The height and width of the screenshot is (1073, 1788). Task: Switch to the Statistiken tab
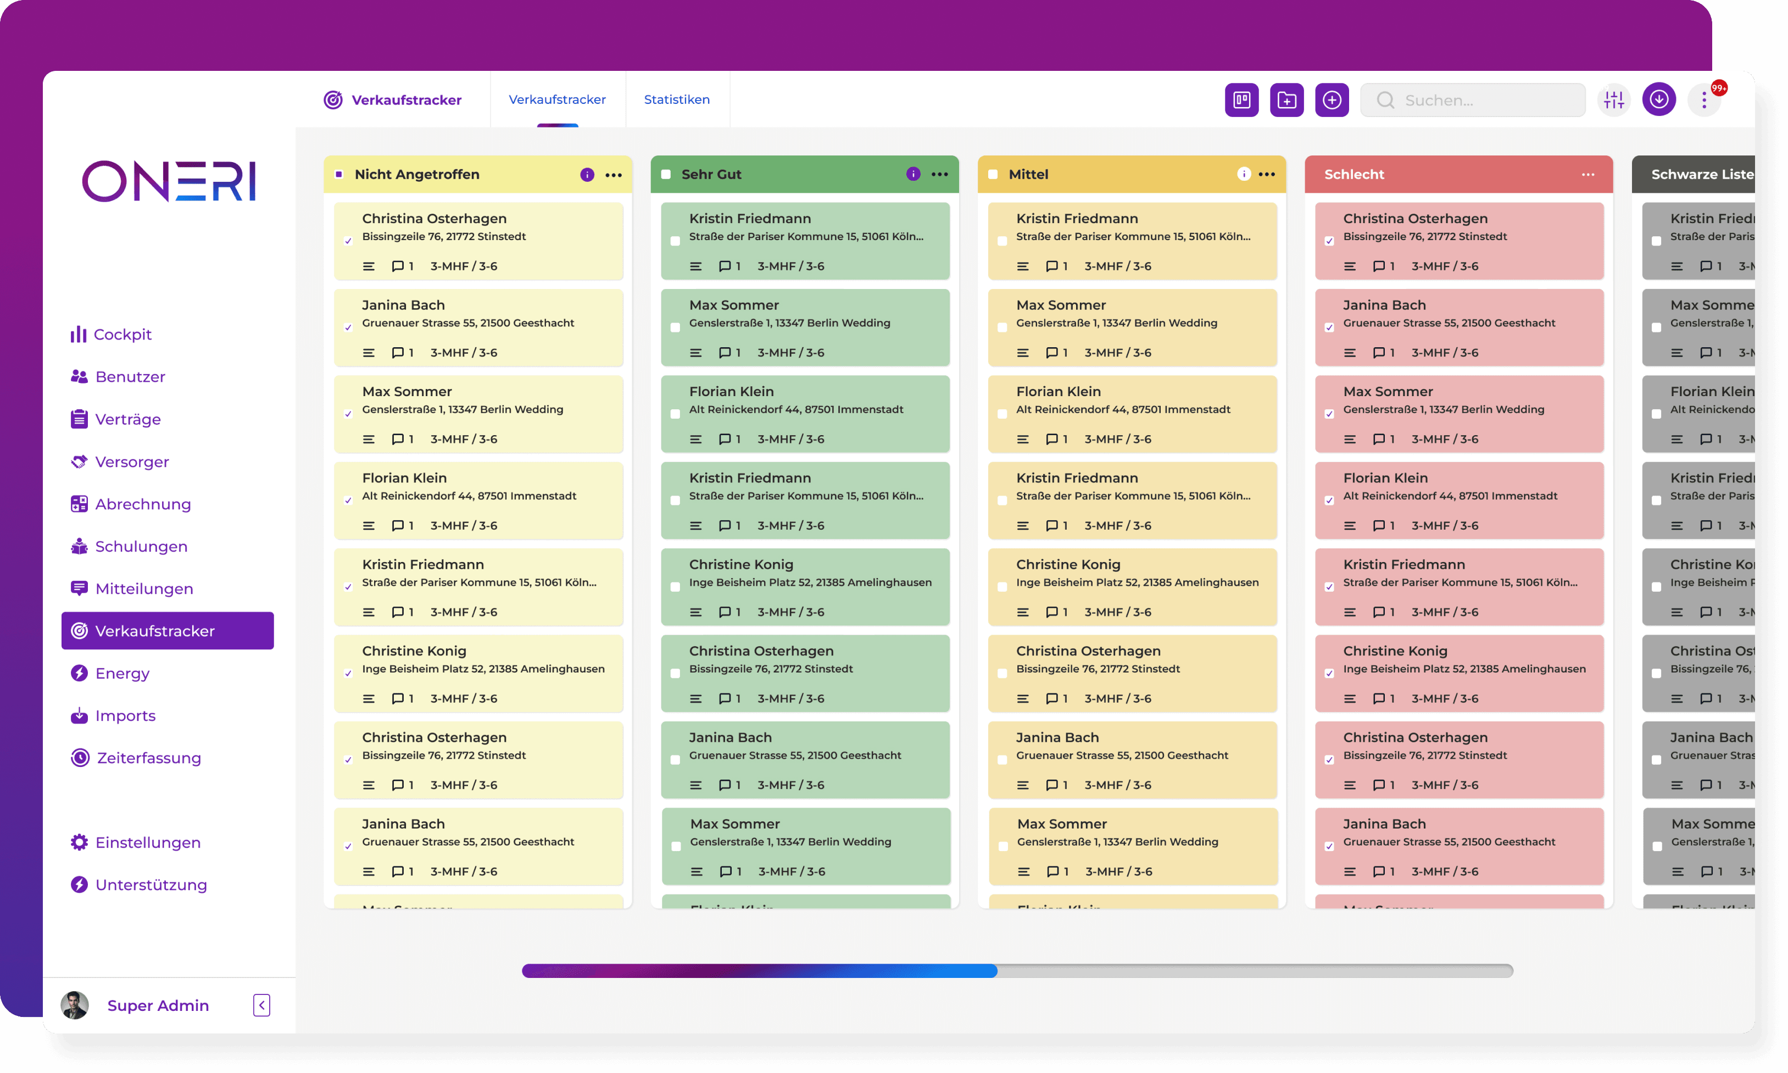676,99
